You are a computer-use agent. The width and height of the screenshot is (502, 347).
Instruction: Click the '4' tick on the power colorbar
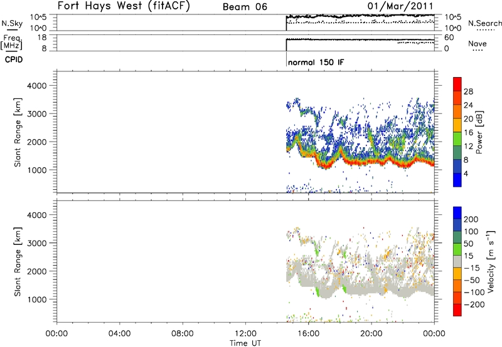(x=466, y=173)
